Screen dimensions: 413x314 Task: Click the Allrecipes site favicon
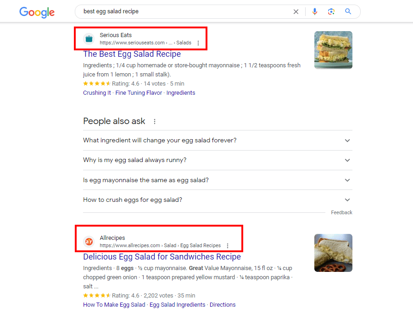(89, 242)
